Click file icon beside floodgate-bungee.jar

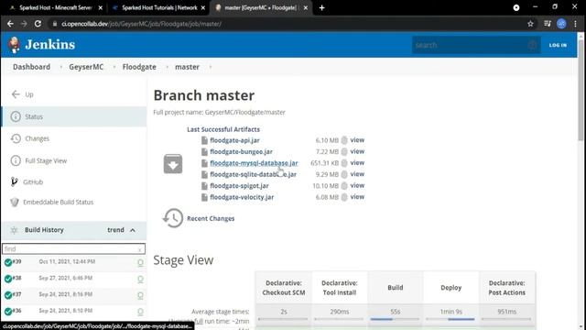[x=204, y=152]
